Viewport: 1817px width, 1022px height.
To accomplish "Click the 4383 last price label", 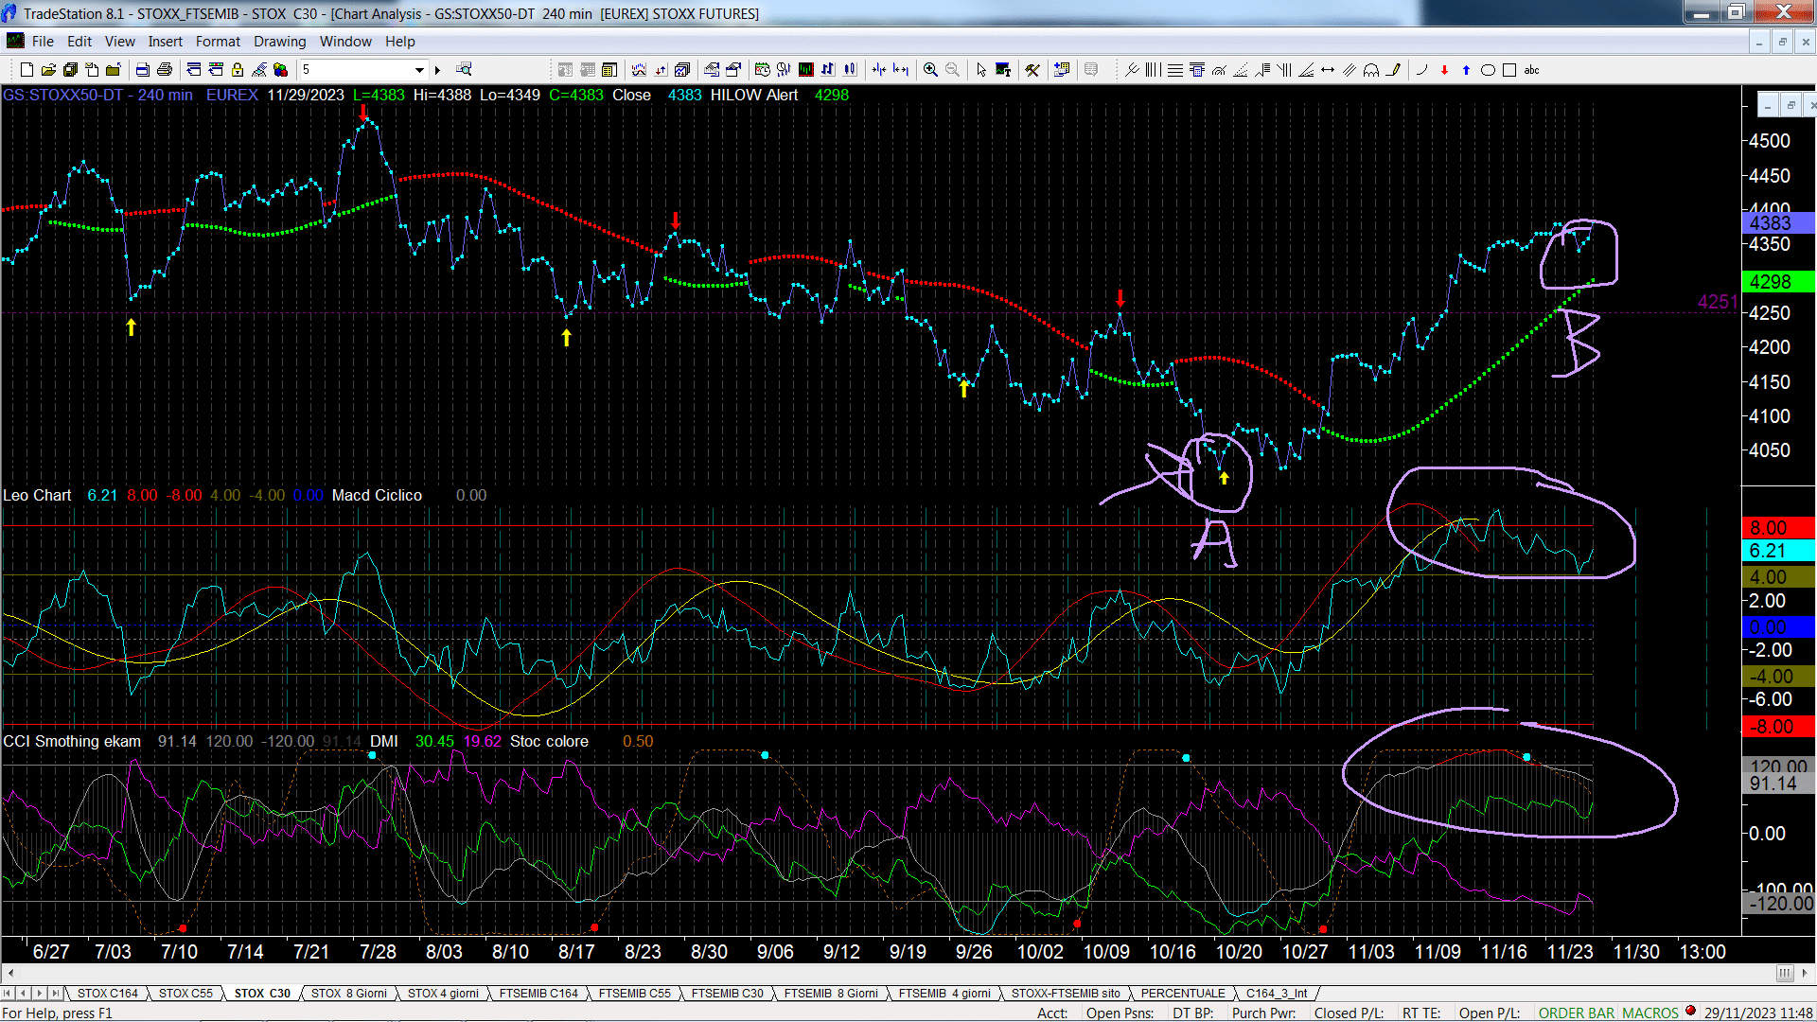I will 1777,223.
